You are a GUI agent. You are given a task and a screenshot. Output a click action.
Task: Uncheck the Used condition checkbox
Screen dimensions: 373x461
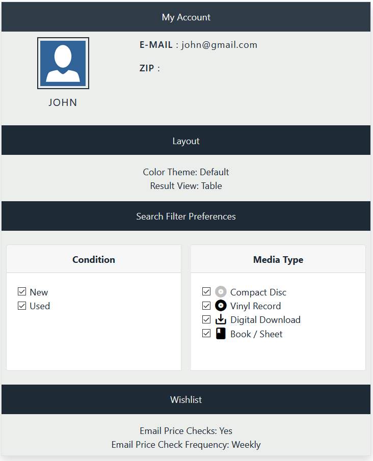pos(22,306)
